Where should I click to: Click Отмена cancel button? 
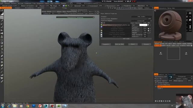click(x=146, y=44)
